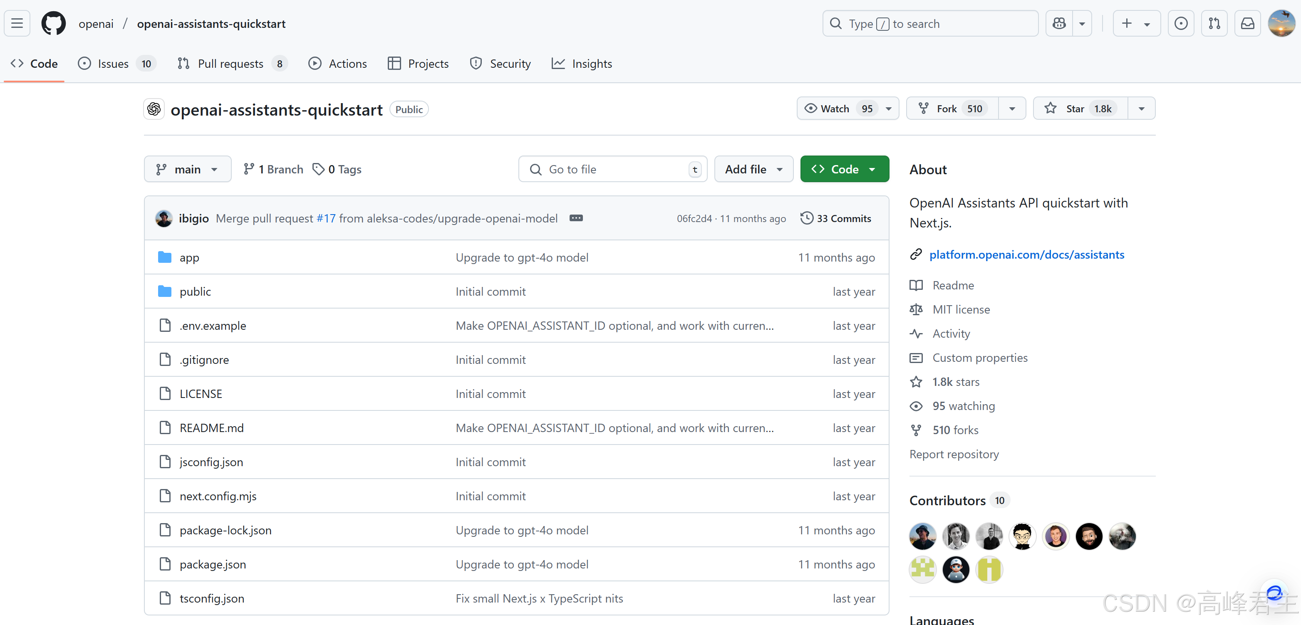
Task: Open the main branch selector dropdown
Action: point(187,169)
